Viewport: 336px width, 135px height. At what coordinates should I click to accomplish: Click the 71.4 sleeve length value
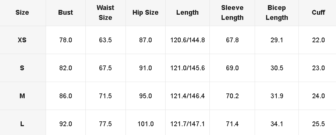(232, 124)
